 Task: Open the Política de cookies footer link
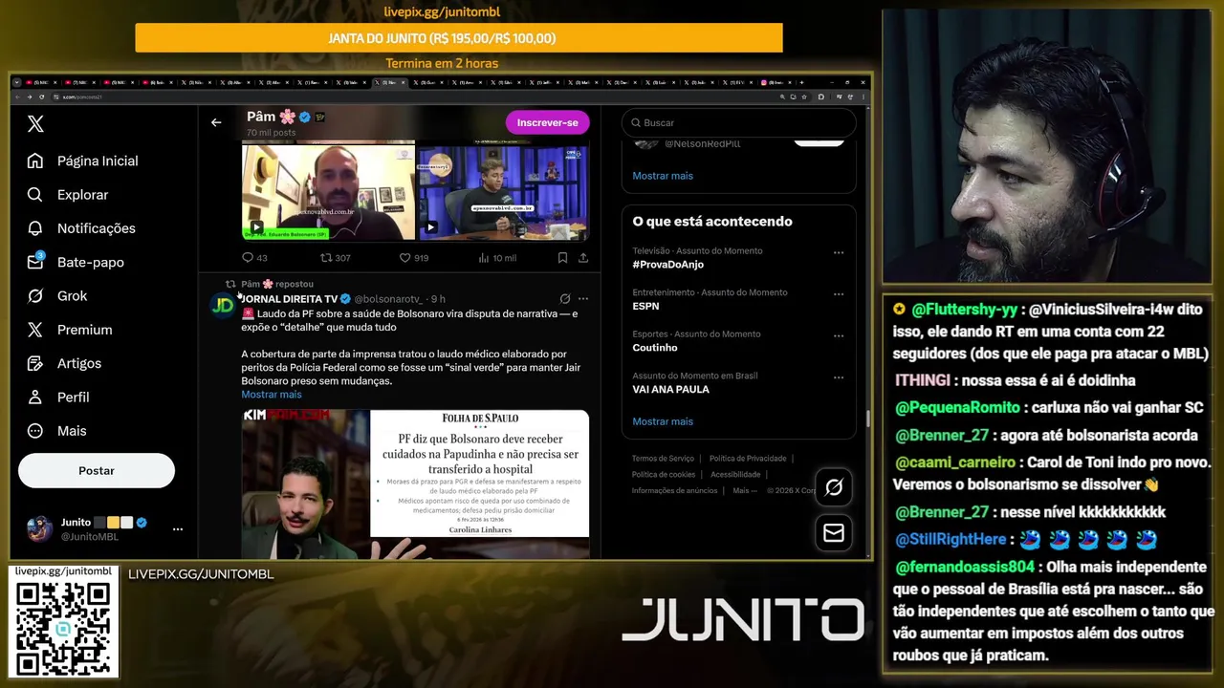point(664,475)
